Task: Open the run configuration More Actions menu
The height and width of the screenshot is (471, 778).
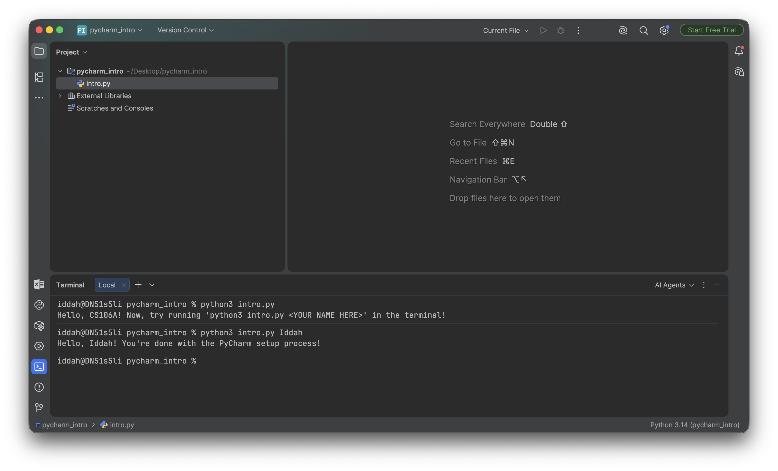Action: click(x=578, y=30)
